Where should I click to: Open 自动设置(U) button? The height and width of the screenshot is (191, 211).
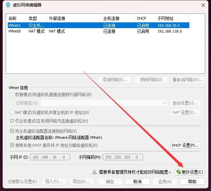[x=186, y=103]
